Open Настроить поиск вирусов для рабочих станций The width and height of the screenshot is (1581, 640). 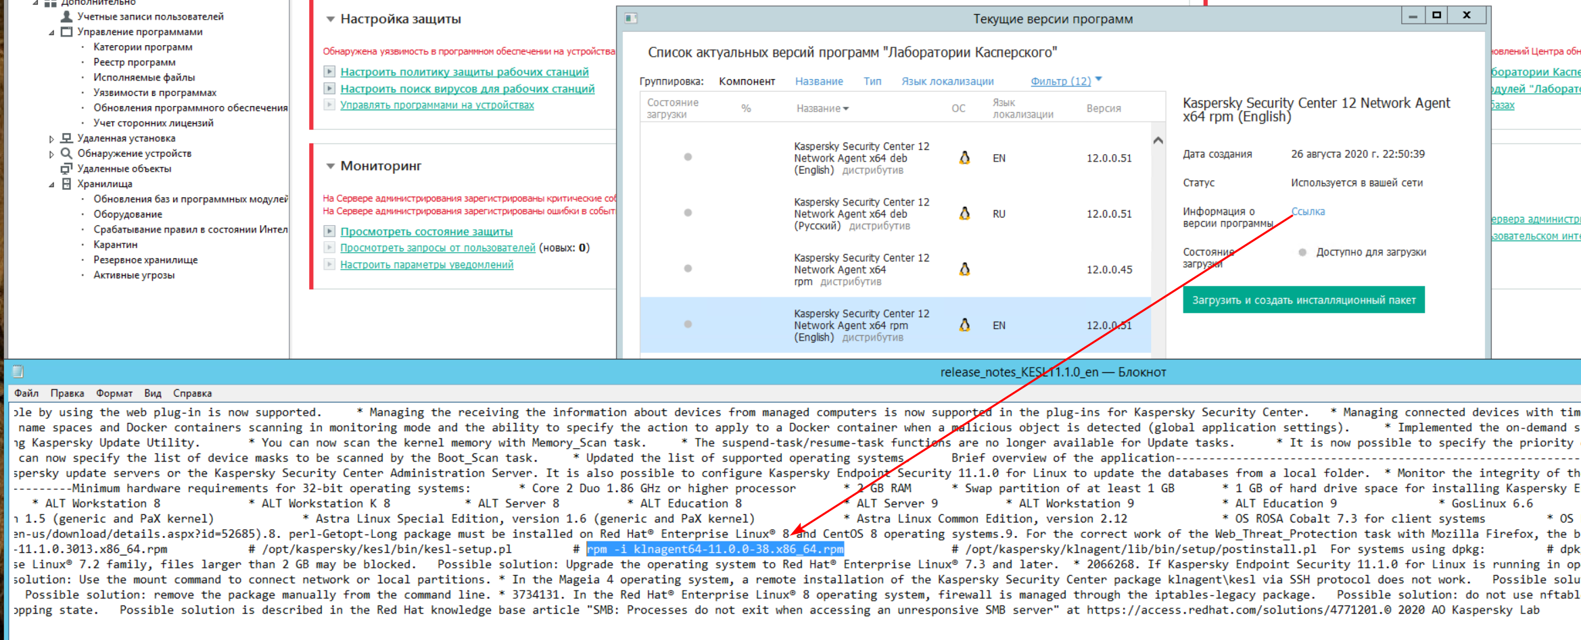click(x=467, y=89)
